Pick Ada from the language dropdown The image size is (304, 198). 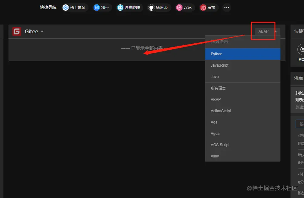(x=242, y=122)
